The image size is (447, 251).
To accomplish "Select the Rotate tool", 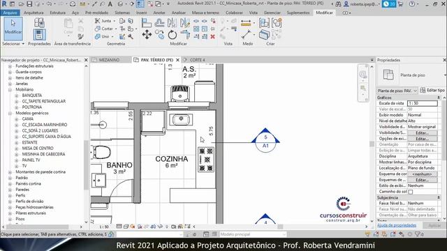I will [173, 35].
